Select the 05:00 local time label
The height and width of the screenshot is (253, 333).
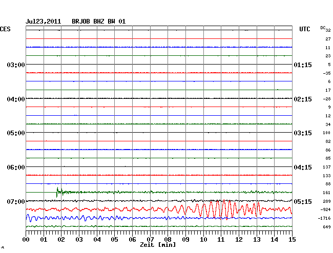(x=16, y=133)
